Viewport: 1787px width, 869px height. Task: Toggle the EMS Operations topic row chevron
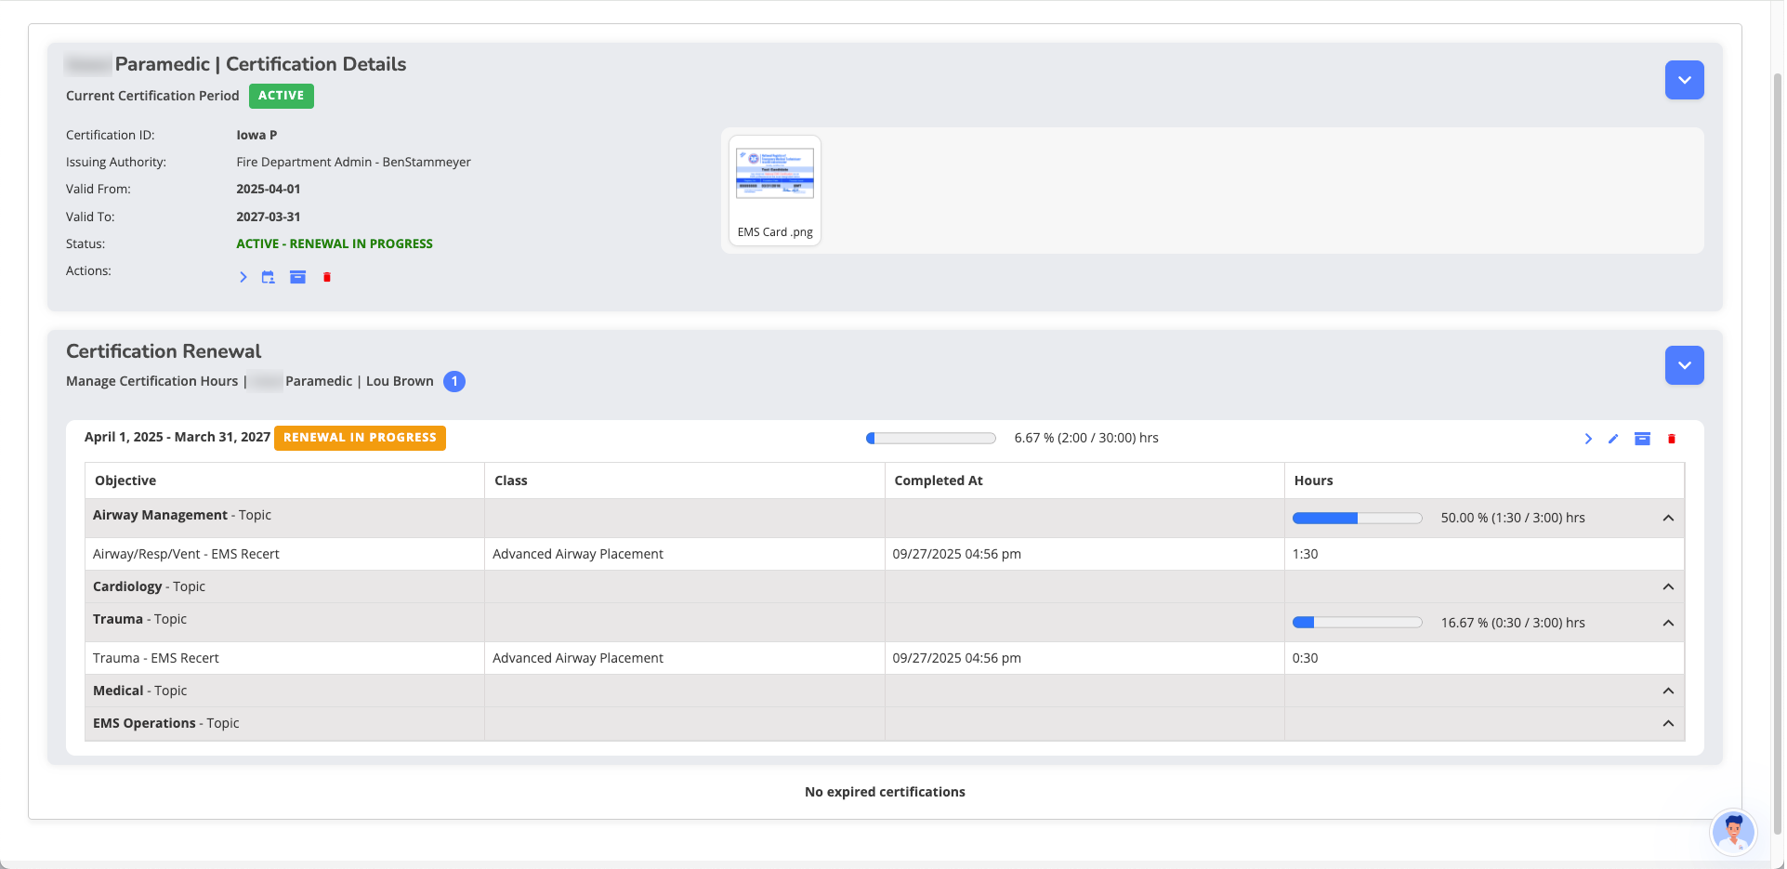(1668, 723)
